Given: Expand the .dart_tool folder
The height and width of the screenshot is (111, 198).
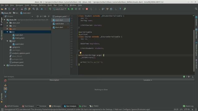Looking at the screenshot, I should tap(7, 23).
